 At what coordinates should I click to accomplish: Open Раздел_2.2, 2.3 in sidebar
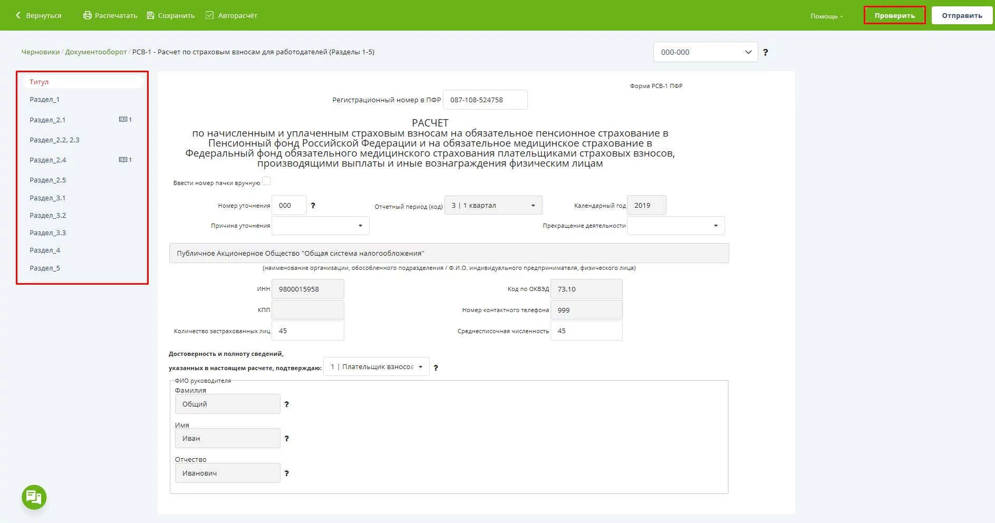click(54, 140)
